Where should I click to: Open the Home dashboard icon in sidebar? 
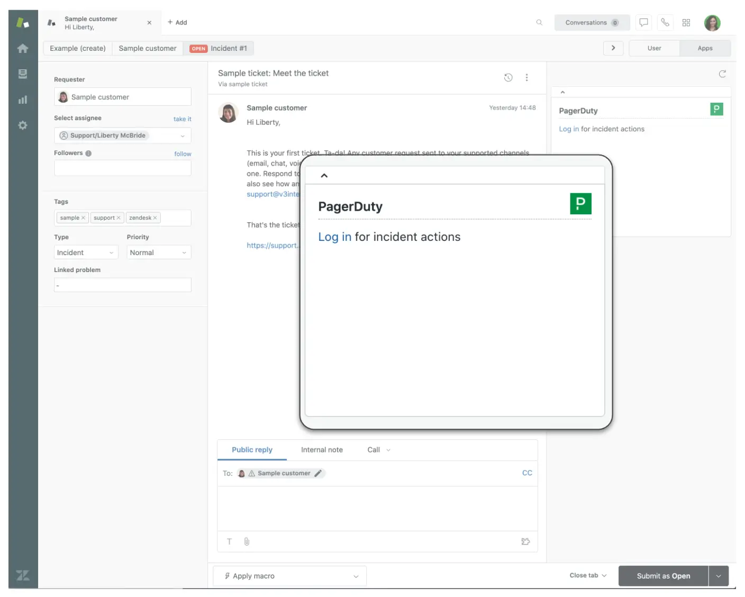point(22,48)
